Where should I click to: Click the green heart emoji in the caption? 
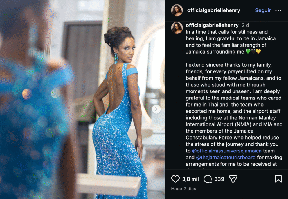[248, 52]
